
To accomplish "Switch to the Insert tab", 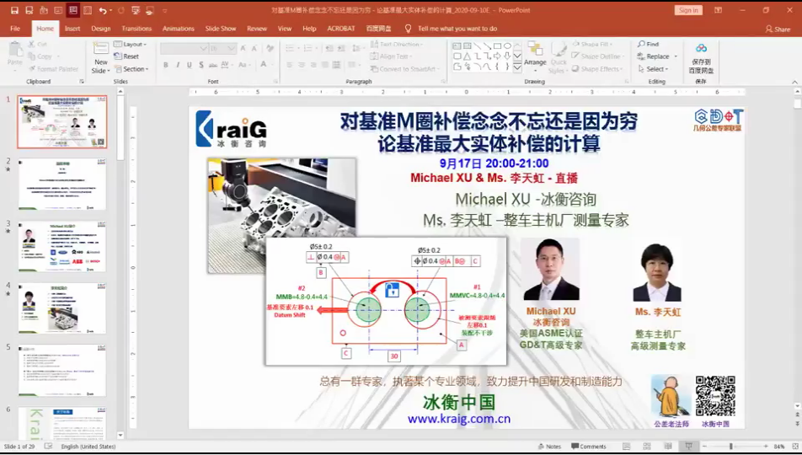I will coord(72,29).
